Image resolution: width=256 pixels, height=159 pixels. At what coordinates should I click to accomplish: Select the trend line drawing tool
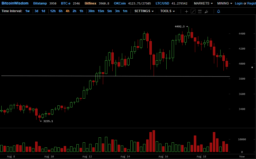pos(193,11)
